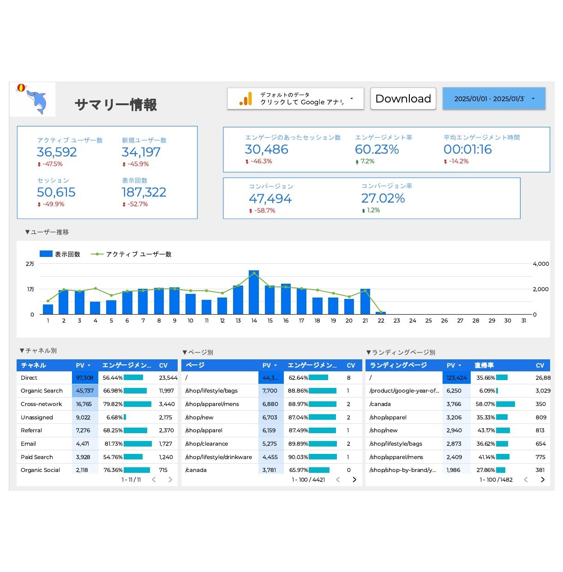
Task: Select the Paid Search channel row
Action: click(x=97, y=457)
